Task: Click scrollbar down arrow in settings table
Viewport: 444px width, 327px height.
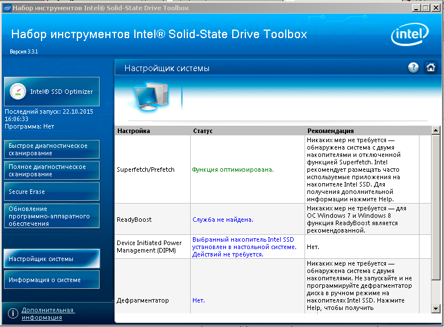Action: coord(435,309)
